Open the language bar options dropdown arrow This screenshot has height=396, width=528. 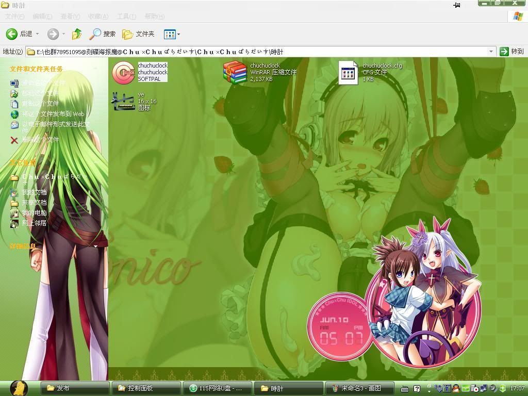[x=428, y=392]
